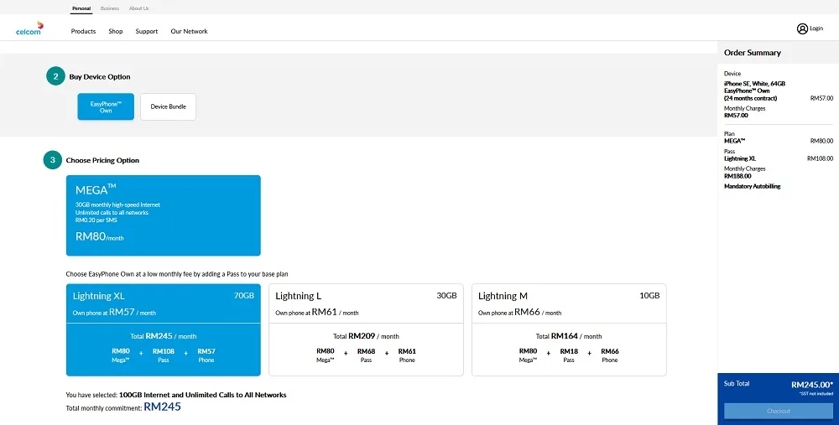This screenshot has width=839, height=425.
Task: Select the MEGA RM80/month plan card
Action: click(x=164, y=215)
